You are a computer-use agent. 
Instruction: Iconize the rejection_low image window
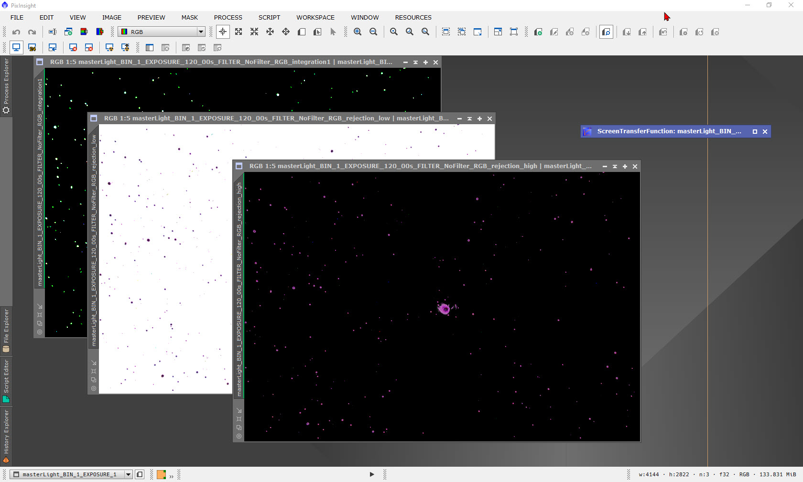459,118
